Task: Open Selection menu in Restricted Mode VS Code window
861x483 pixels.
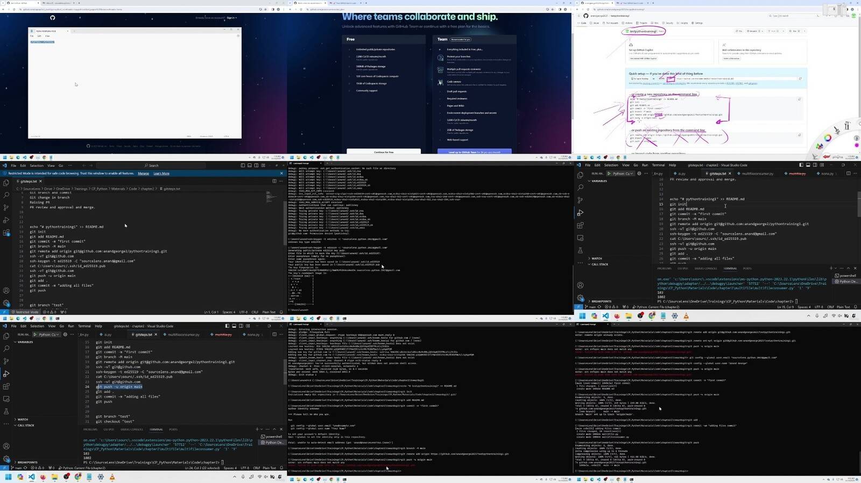Action: 37,165
